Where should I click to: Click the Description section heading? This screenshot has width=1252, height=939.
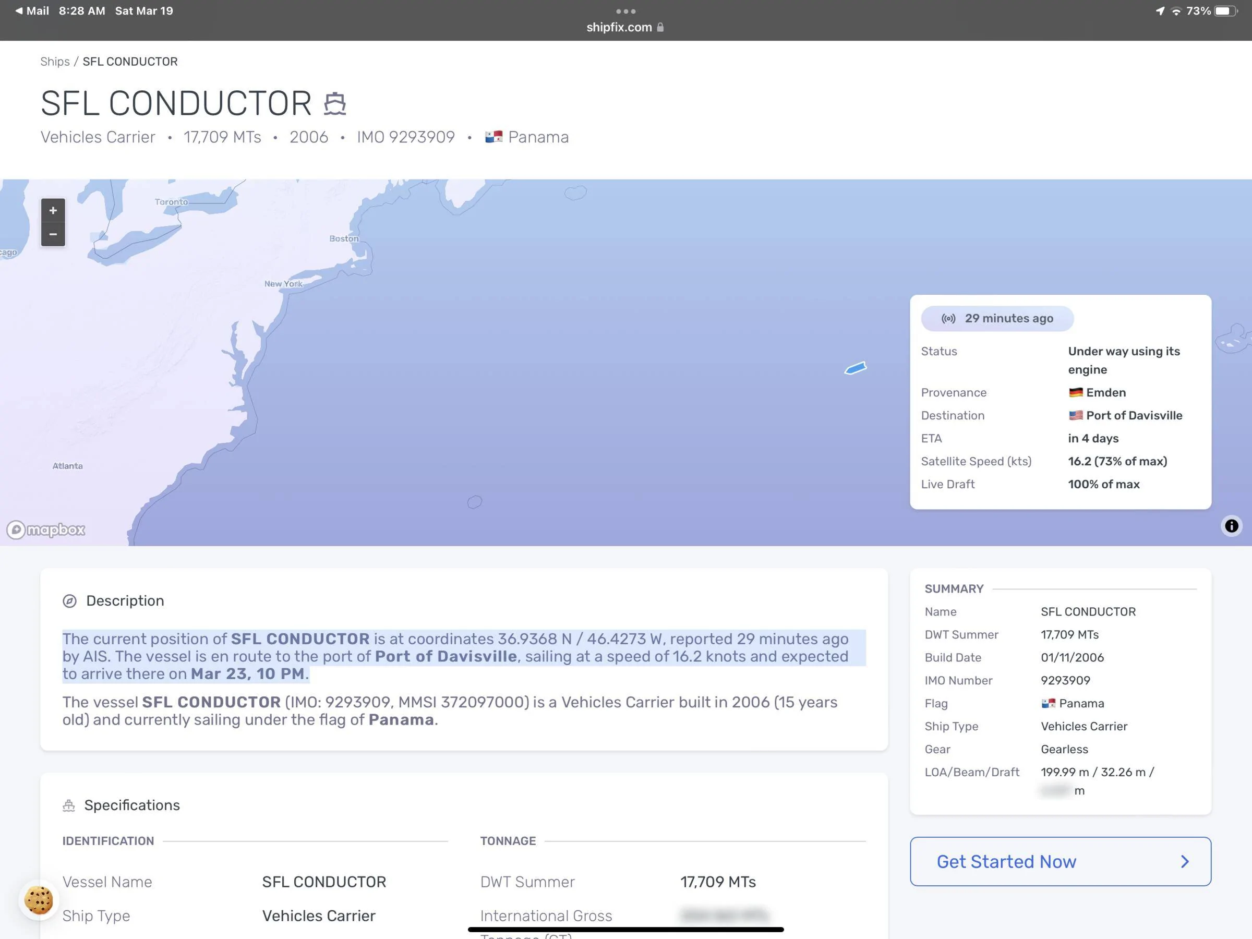125,601
